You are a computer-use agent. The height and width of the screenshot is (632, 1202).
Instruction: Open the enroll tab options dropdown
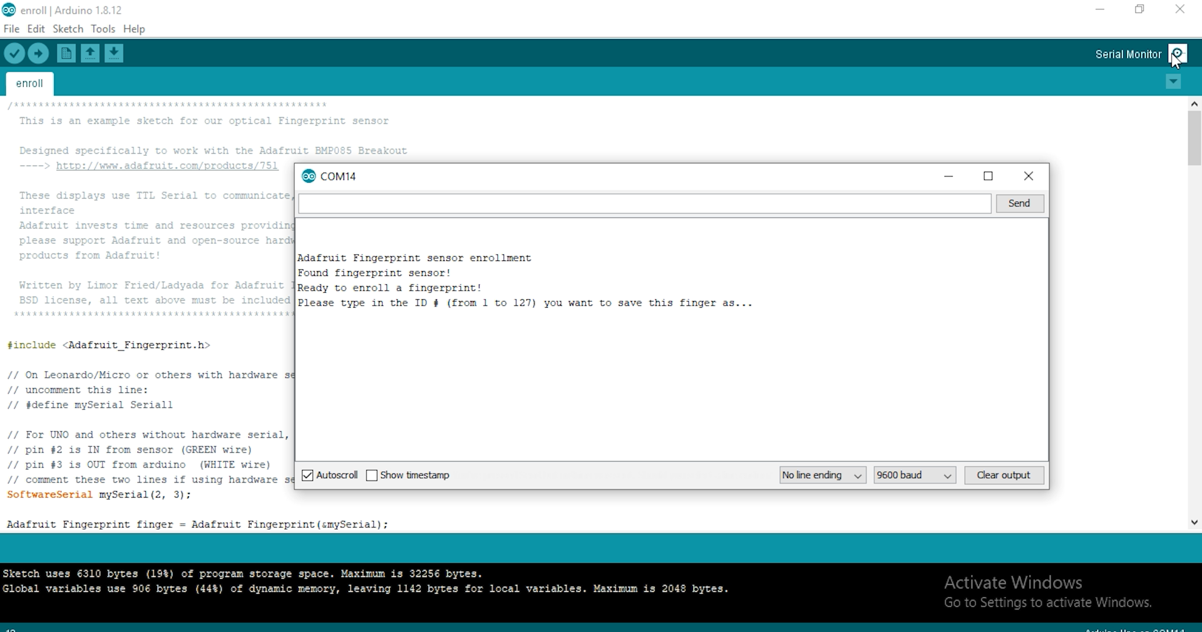[x=1173, y=82]
